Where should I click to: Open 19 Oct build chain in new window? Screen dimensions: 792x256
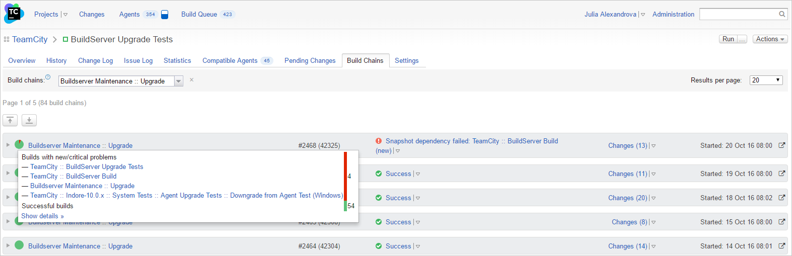(782, 174)
